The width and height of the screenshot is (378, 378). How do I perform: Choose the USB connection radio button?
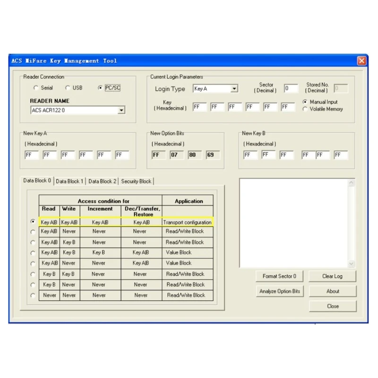coord(68,88)
